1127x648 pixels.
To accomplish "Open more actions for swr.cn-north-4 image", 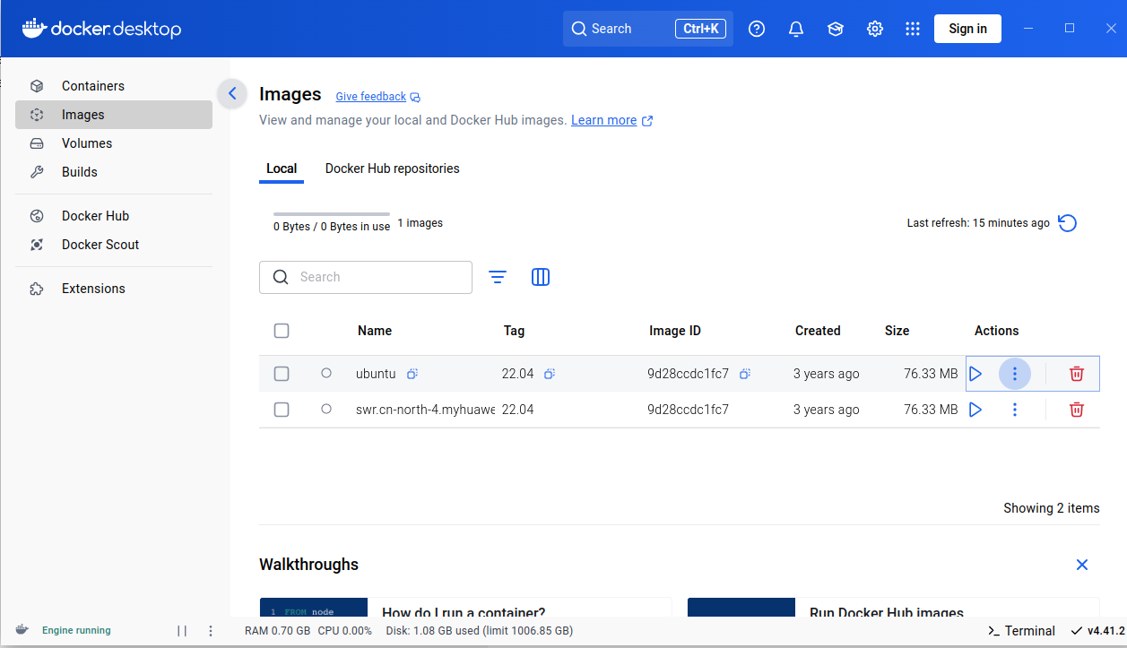I will point(1015,410).
